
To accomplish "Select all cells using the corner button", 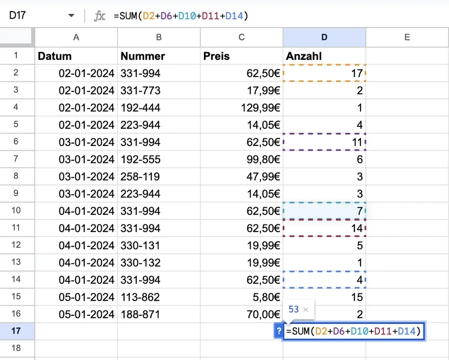I will 17,37.
